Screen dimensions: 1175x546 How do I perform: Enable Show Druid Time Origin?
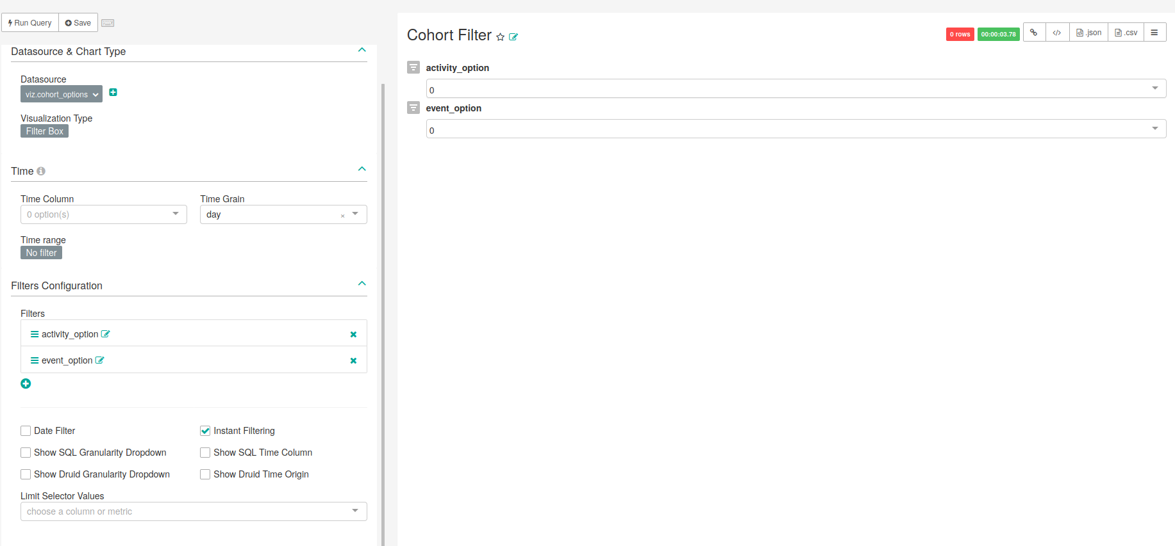pos(205,474)
